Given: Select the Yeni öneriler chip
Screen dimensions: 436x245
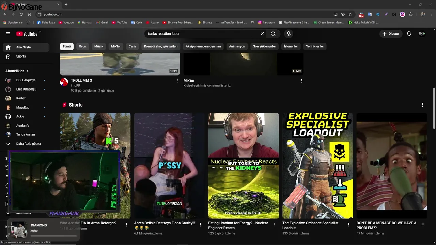Looking at the screenshot, I should [315, 46].
